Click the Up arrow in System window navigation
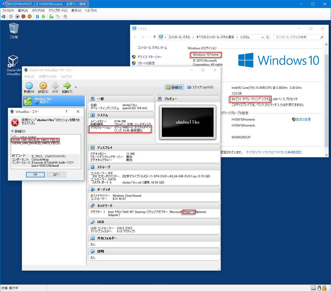The width and height of the screenshot is (331, 292). (154, 37)
